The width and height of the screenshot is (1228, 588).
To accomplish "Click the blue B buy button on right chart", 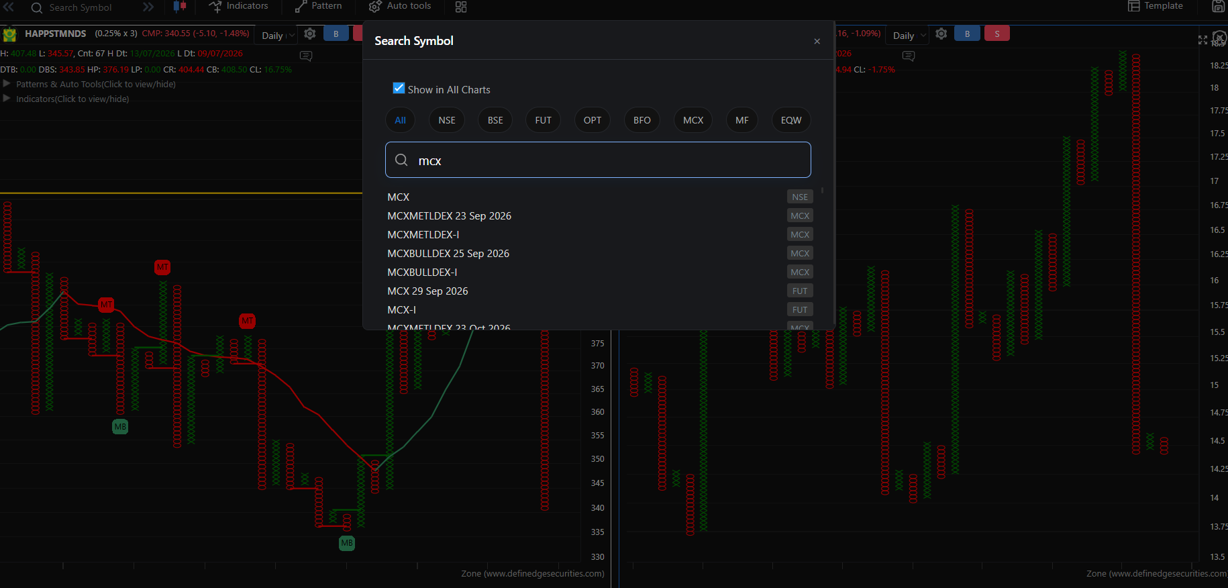I will click(x=967, y=34).
